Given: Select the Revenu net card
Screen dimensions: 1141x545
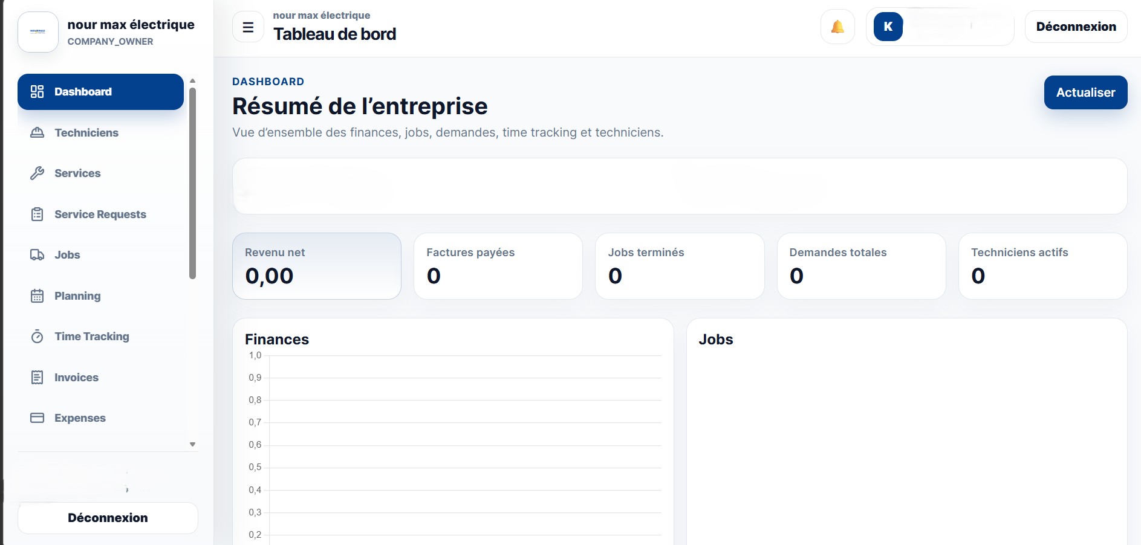Looking at the screenshot, I should point(317,266).
